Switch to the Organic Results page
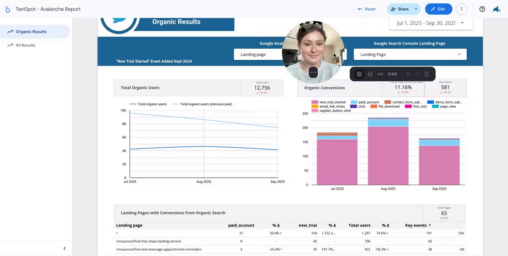Image resolution: width=508 pixels, height=256 pixels. tap(35, 32)
